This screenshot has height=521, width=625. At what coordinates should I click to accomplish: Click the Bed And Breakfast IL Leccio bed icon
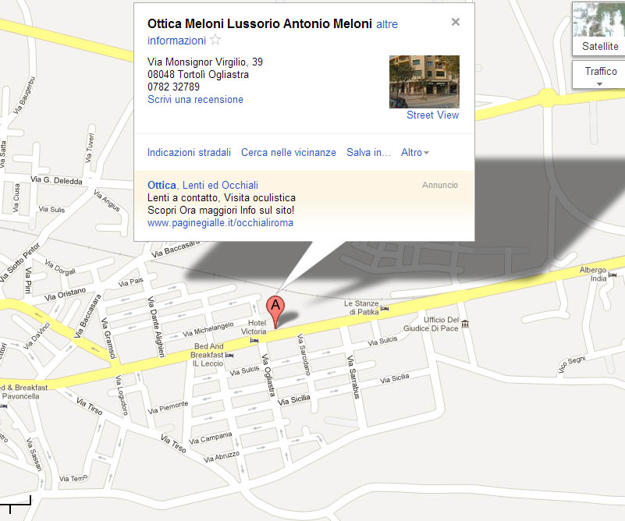click(229, 355)
